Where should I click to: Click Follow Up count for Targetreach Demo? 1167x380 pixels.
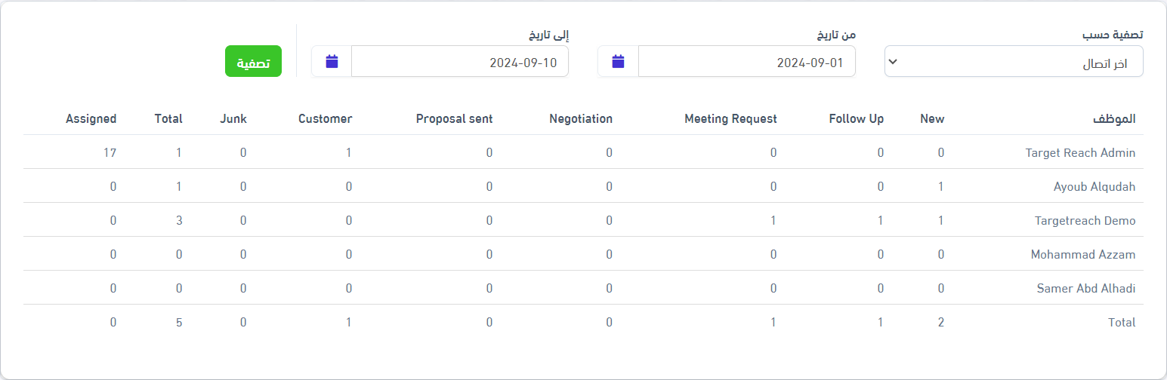coord(881,221)
